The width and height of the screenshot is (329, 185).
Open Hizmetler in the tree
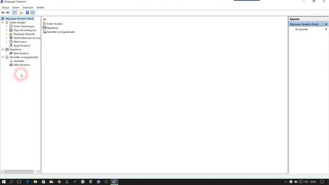tap(19, 61)
